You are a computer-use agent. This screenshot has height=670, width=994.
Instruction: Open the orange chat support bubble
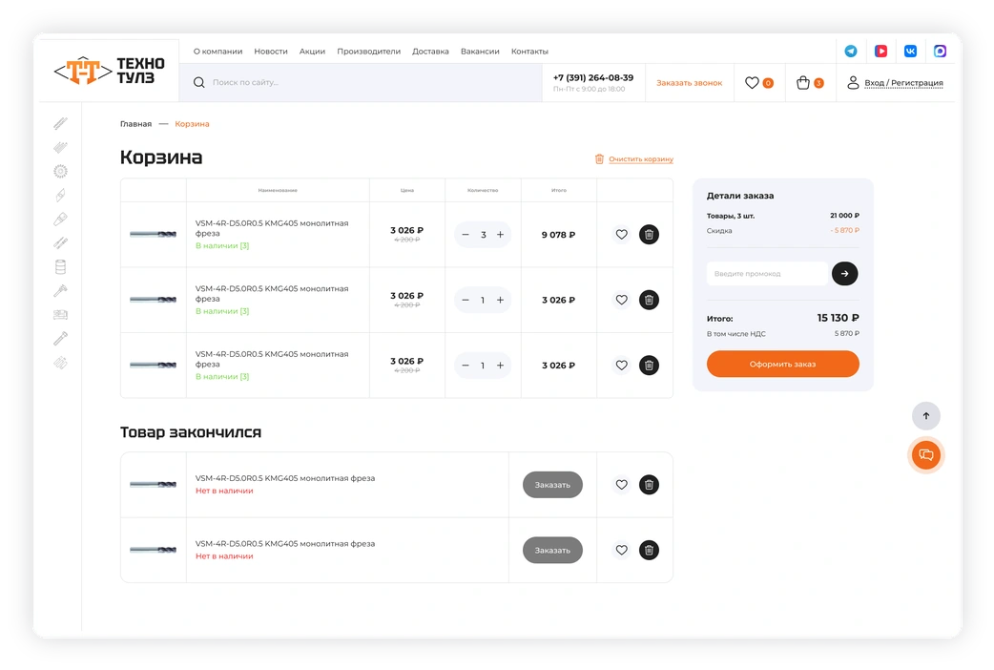click(x=926, y=455)
